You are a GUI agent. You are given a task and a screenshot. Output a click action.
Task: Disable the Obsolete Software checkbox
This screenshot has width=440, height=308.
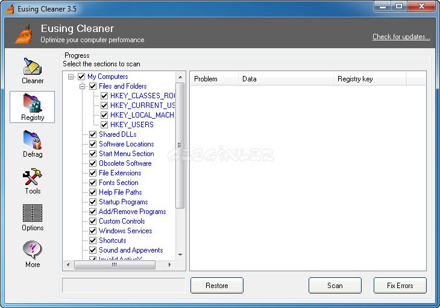click(x=93, y=163)
